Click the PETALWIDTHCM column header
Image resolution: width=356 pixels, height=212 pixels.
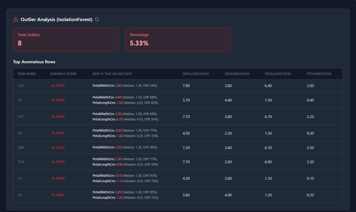tap(319, 74)
